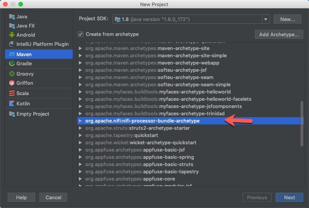Click the New SDK button
Viewport: 309px width, 208px height.
pos(288,19)
